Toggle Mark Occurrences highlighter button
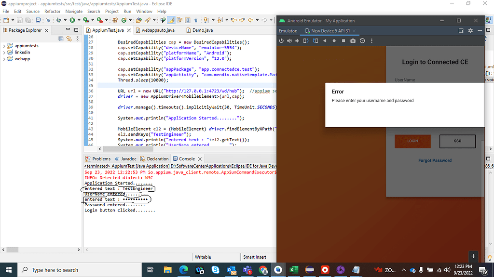The width and height of the screenshot is (494, 277). 171,20
